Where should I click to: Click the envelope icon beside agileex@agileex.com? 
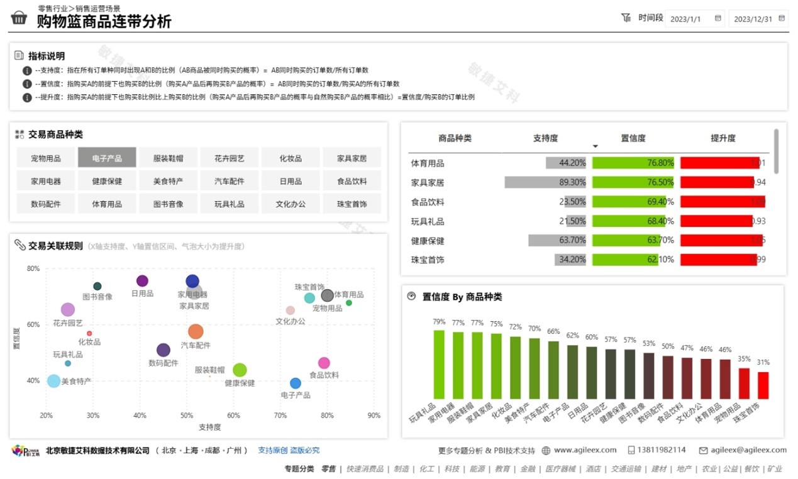pyautogui.click(x=704, y=451)
